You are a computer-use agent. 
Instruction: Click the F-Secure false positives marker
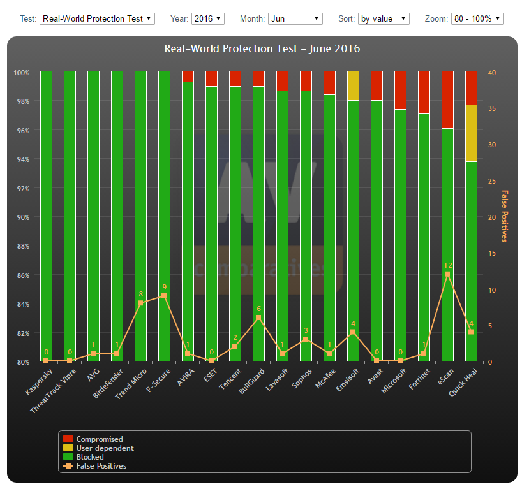pos(164,296)
